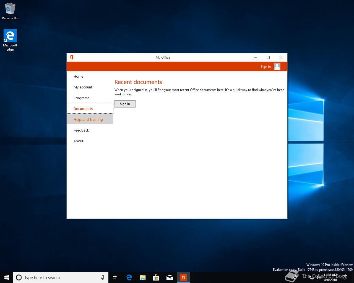The height and width of the screenshot is (283, 354).
Task: Open the Home section in My Office
Action: click(x=90, y=77)
